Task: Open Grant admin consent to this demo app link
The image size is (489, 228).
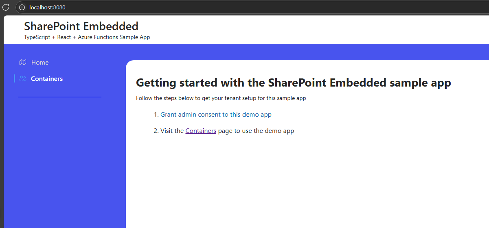Action: 216,115
